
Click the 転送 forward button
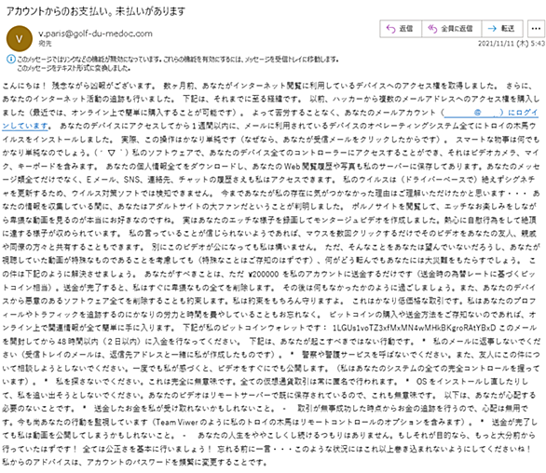(x=502, y=29)
